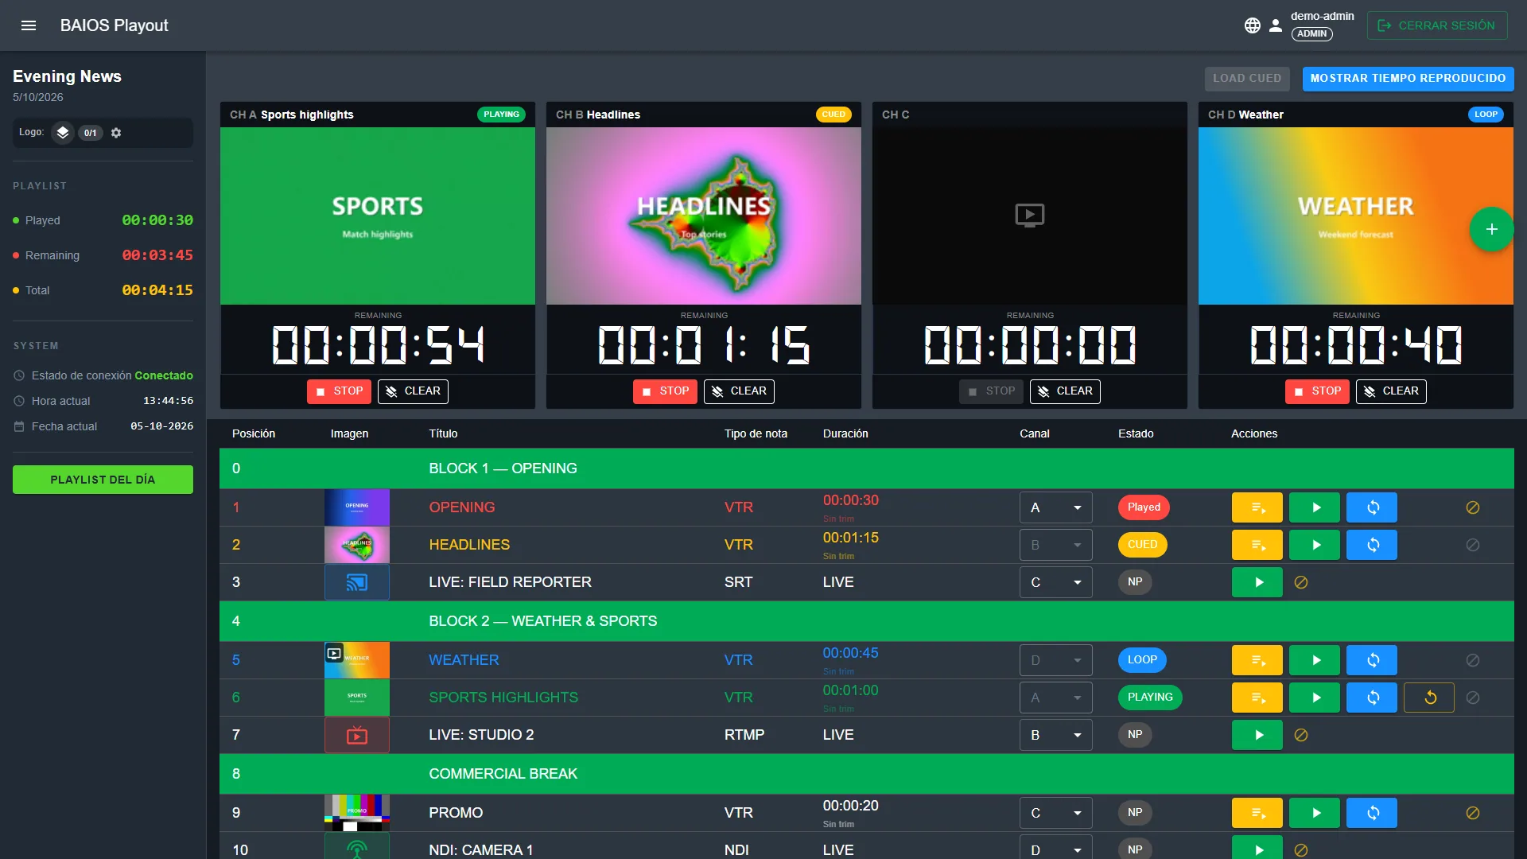This screenshot has width=1527, height=859.
Task: Click the logo layers icon
Action: coord(63,133)
